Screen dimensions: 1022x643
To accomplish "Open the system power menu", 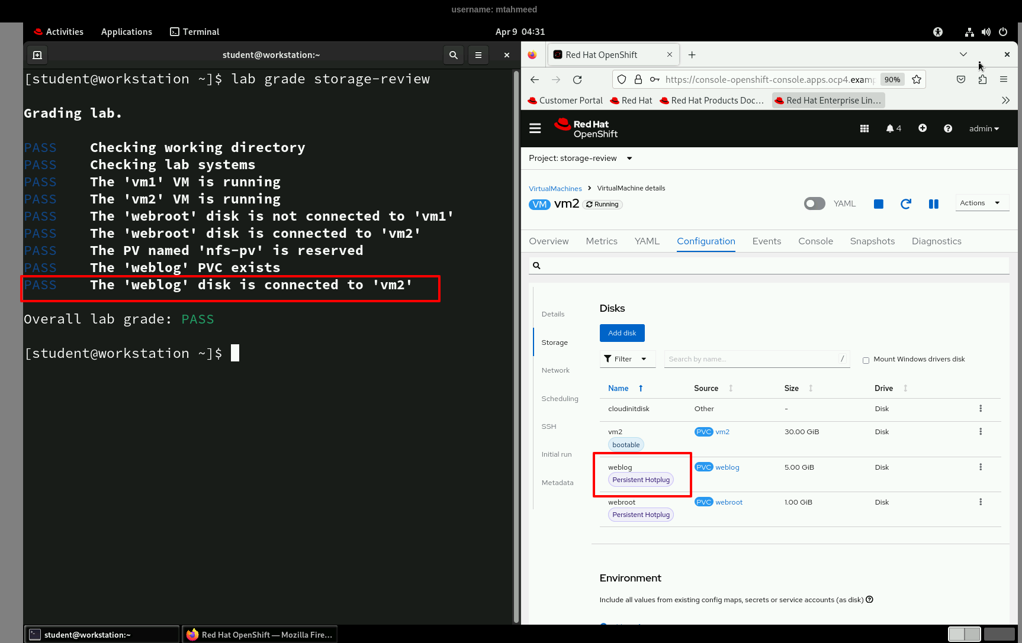I will [x=1003, y=32].
